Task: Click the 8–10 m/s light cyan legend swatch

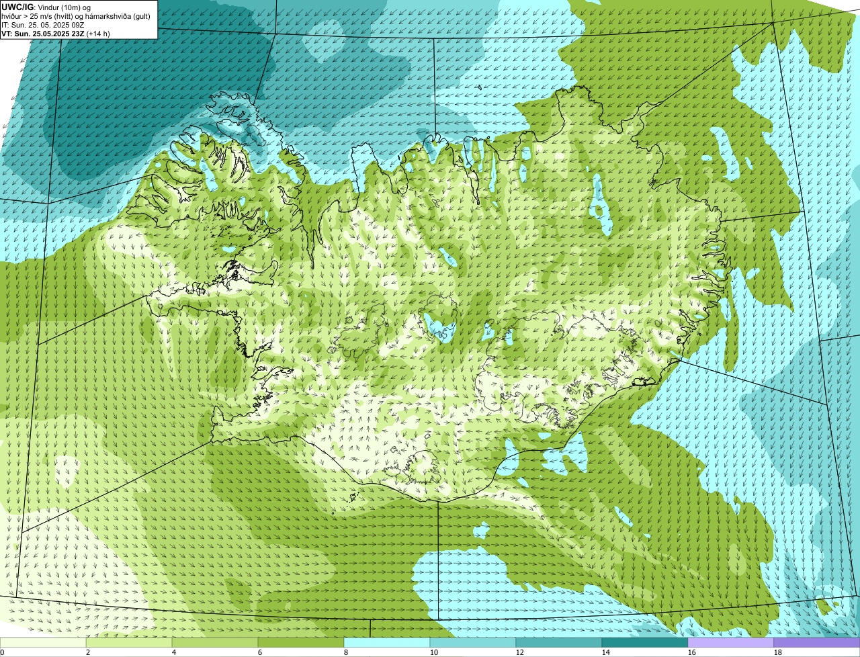Action: pyautogui.click(x=387, y=642)
